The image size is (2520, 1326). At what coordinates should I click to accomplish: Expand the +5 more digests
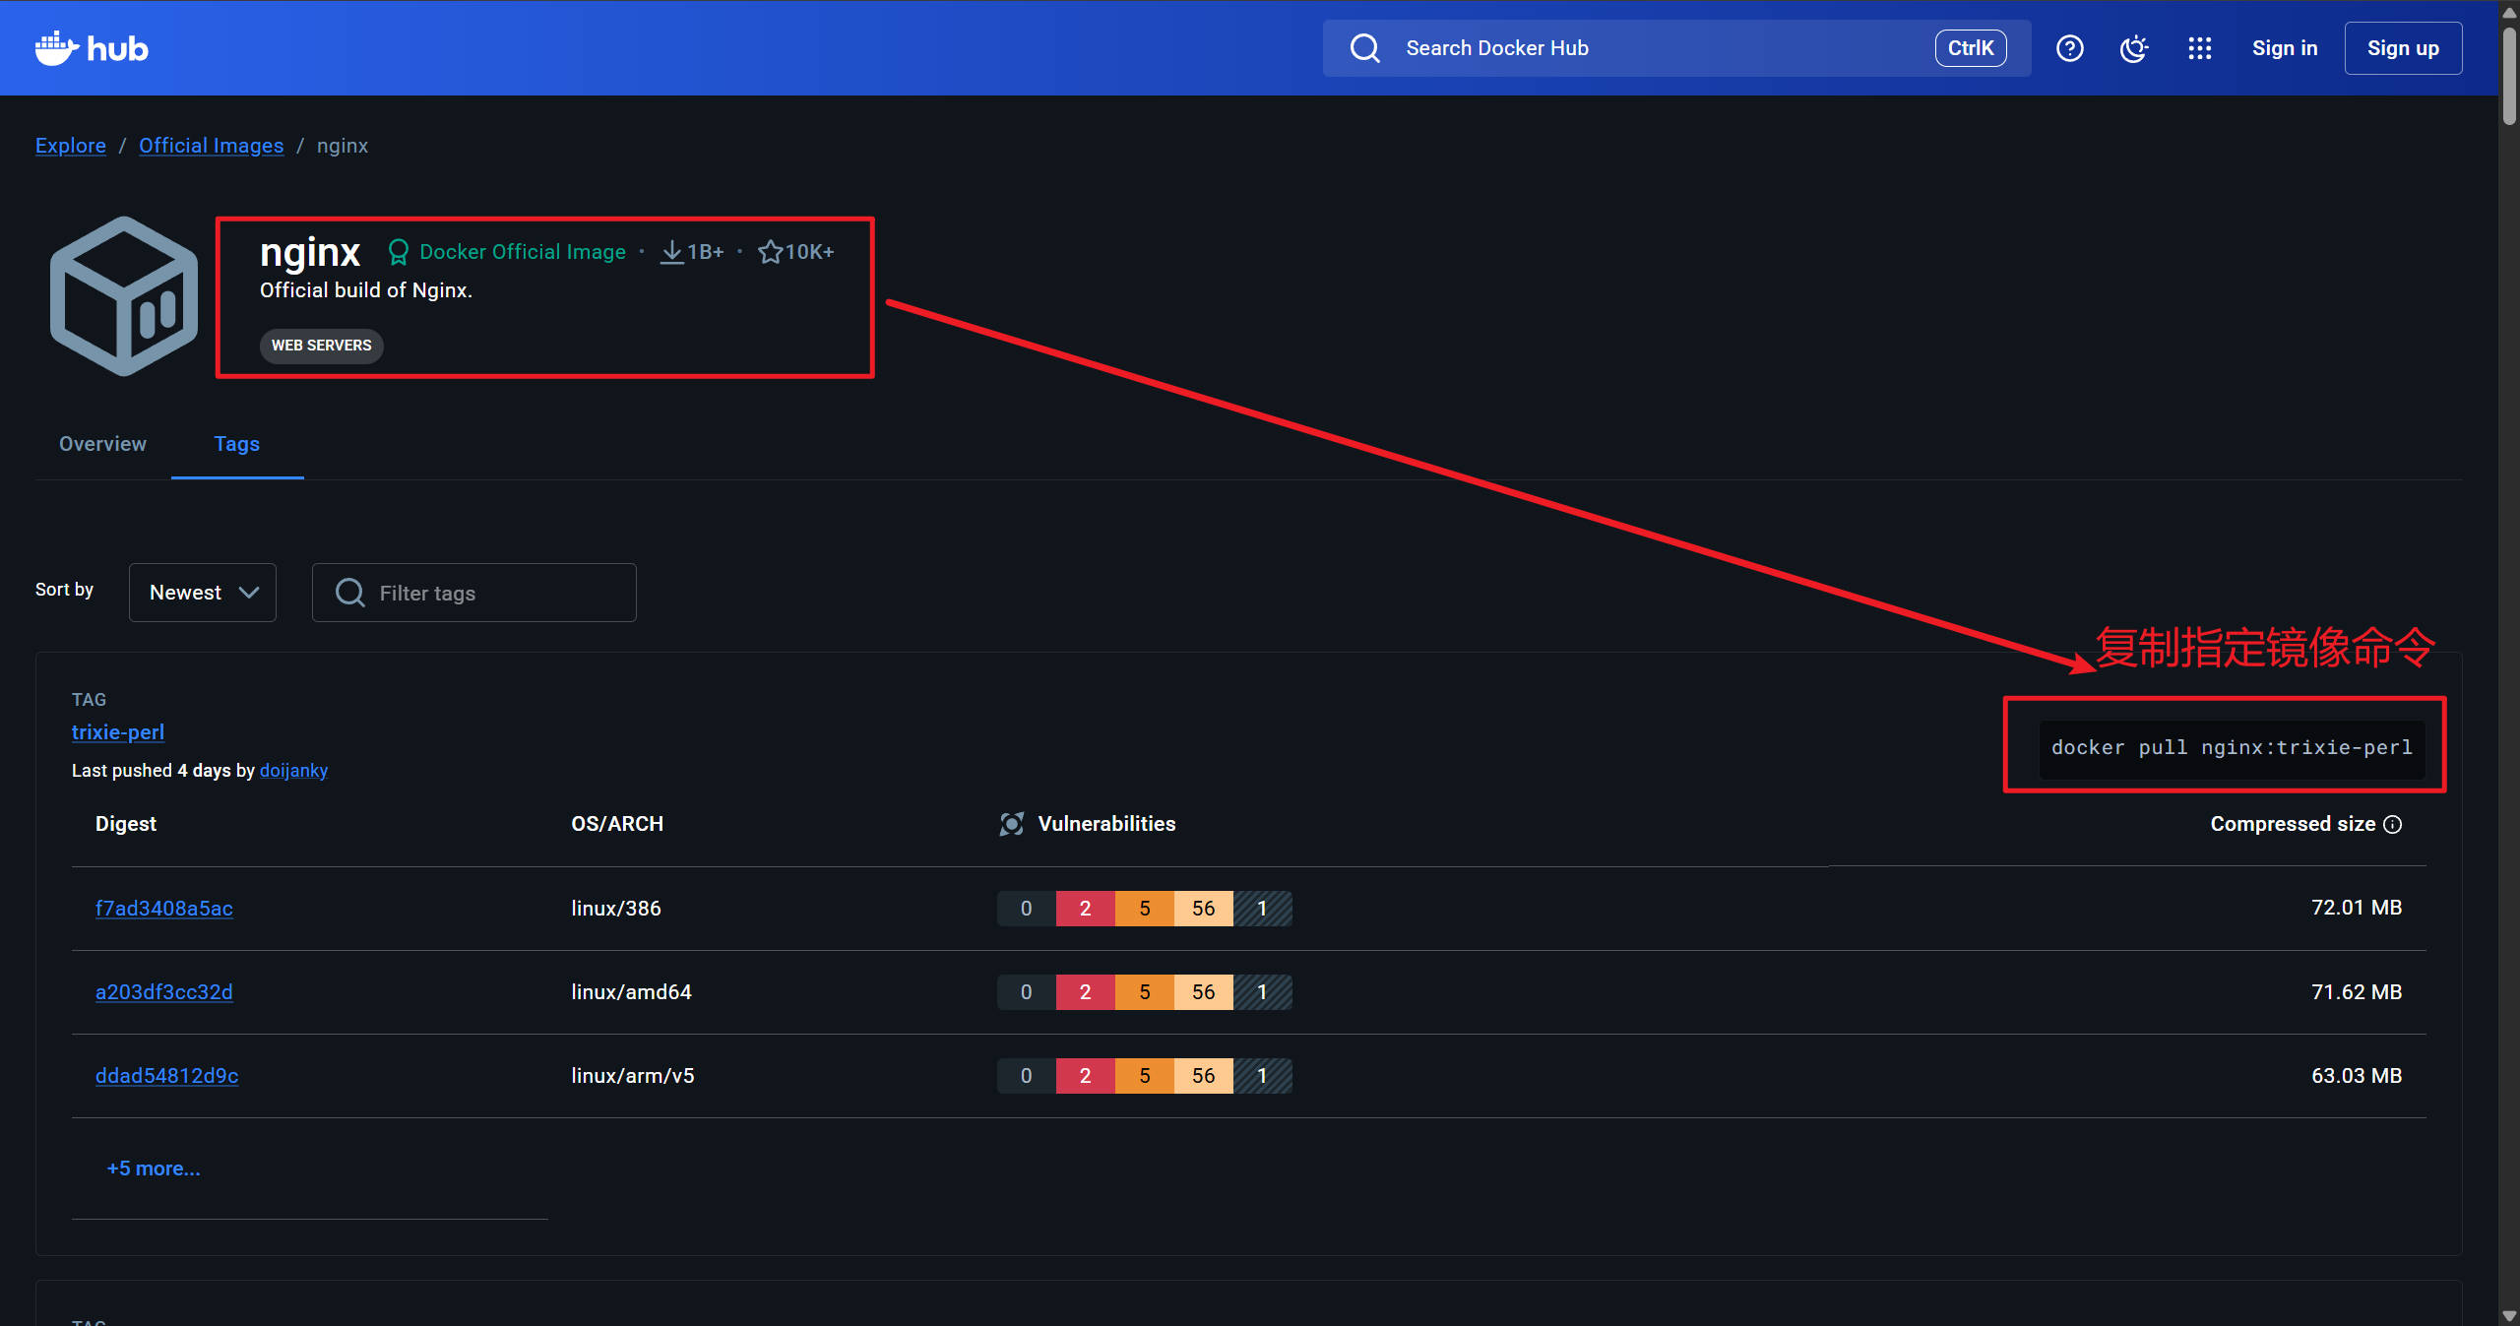[154, 1168]
